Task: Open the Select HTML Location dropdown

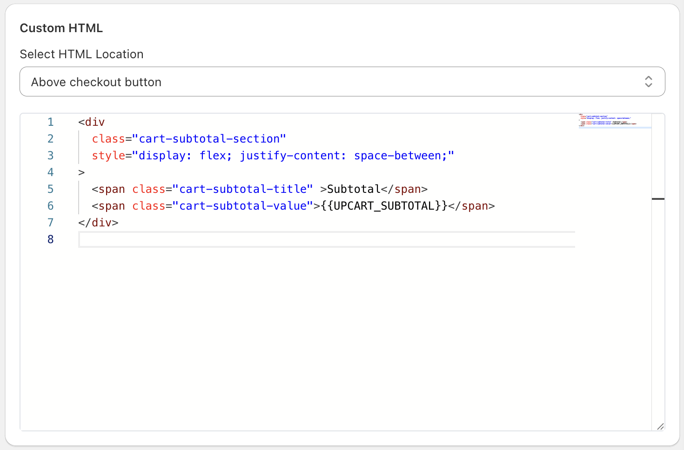Action: click(342, 82)
